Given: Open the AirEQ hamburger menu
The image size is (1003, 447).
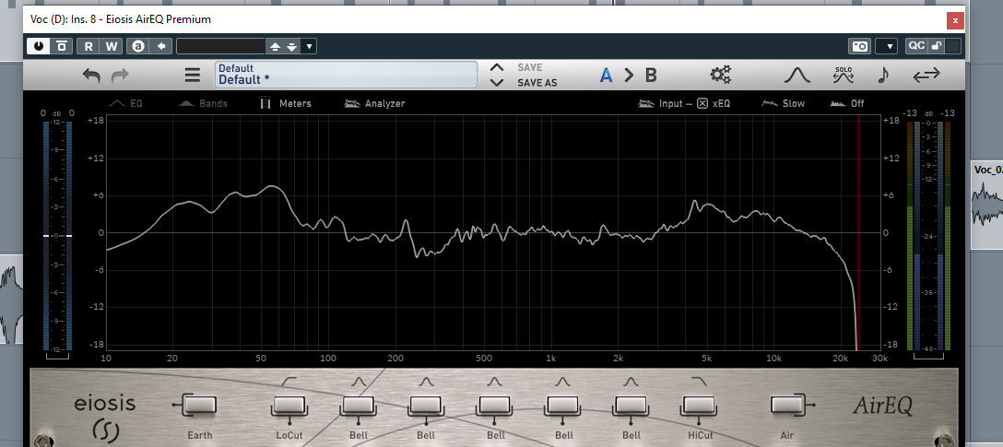Looking at the screenshot, I should [193, 76].
